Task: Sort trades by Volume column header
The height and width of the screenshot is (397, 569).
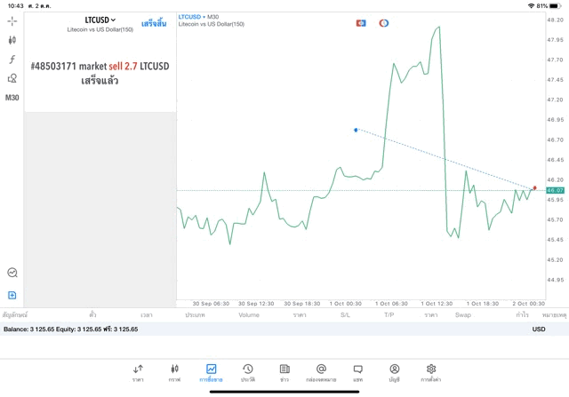Action: coord(249,314)
